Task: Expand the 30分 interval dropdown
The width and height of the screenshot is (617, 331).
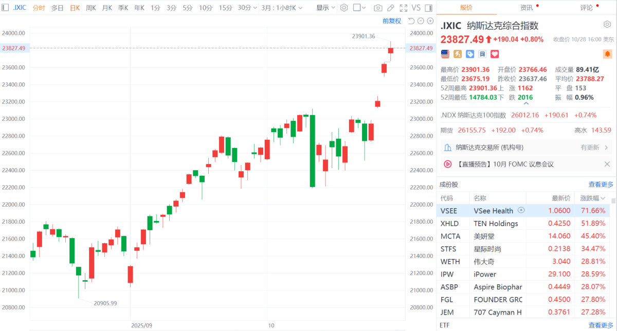Action: tap(247, 8)
